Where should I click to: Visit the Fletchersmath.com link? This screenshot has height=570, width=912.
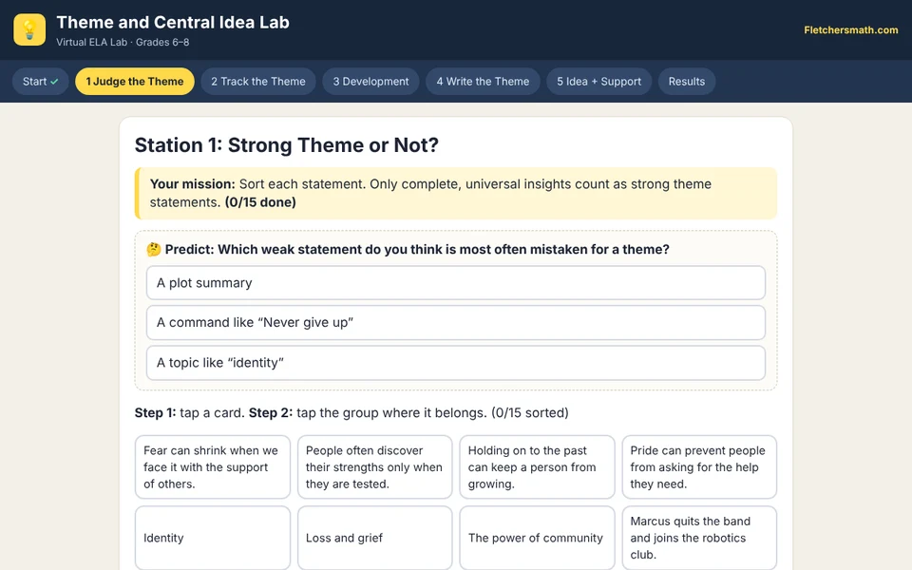click(851, 29)
